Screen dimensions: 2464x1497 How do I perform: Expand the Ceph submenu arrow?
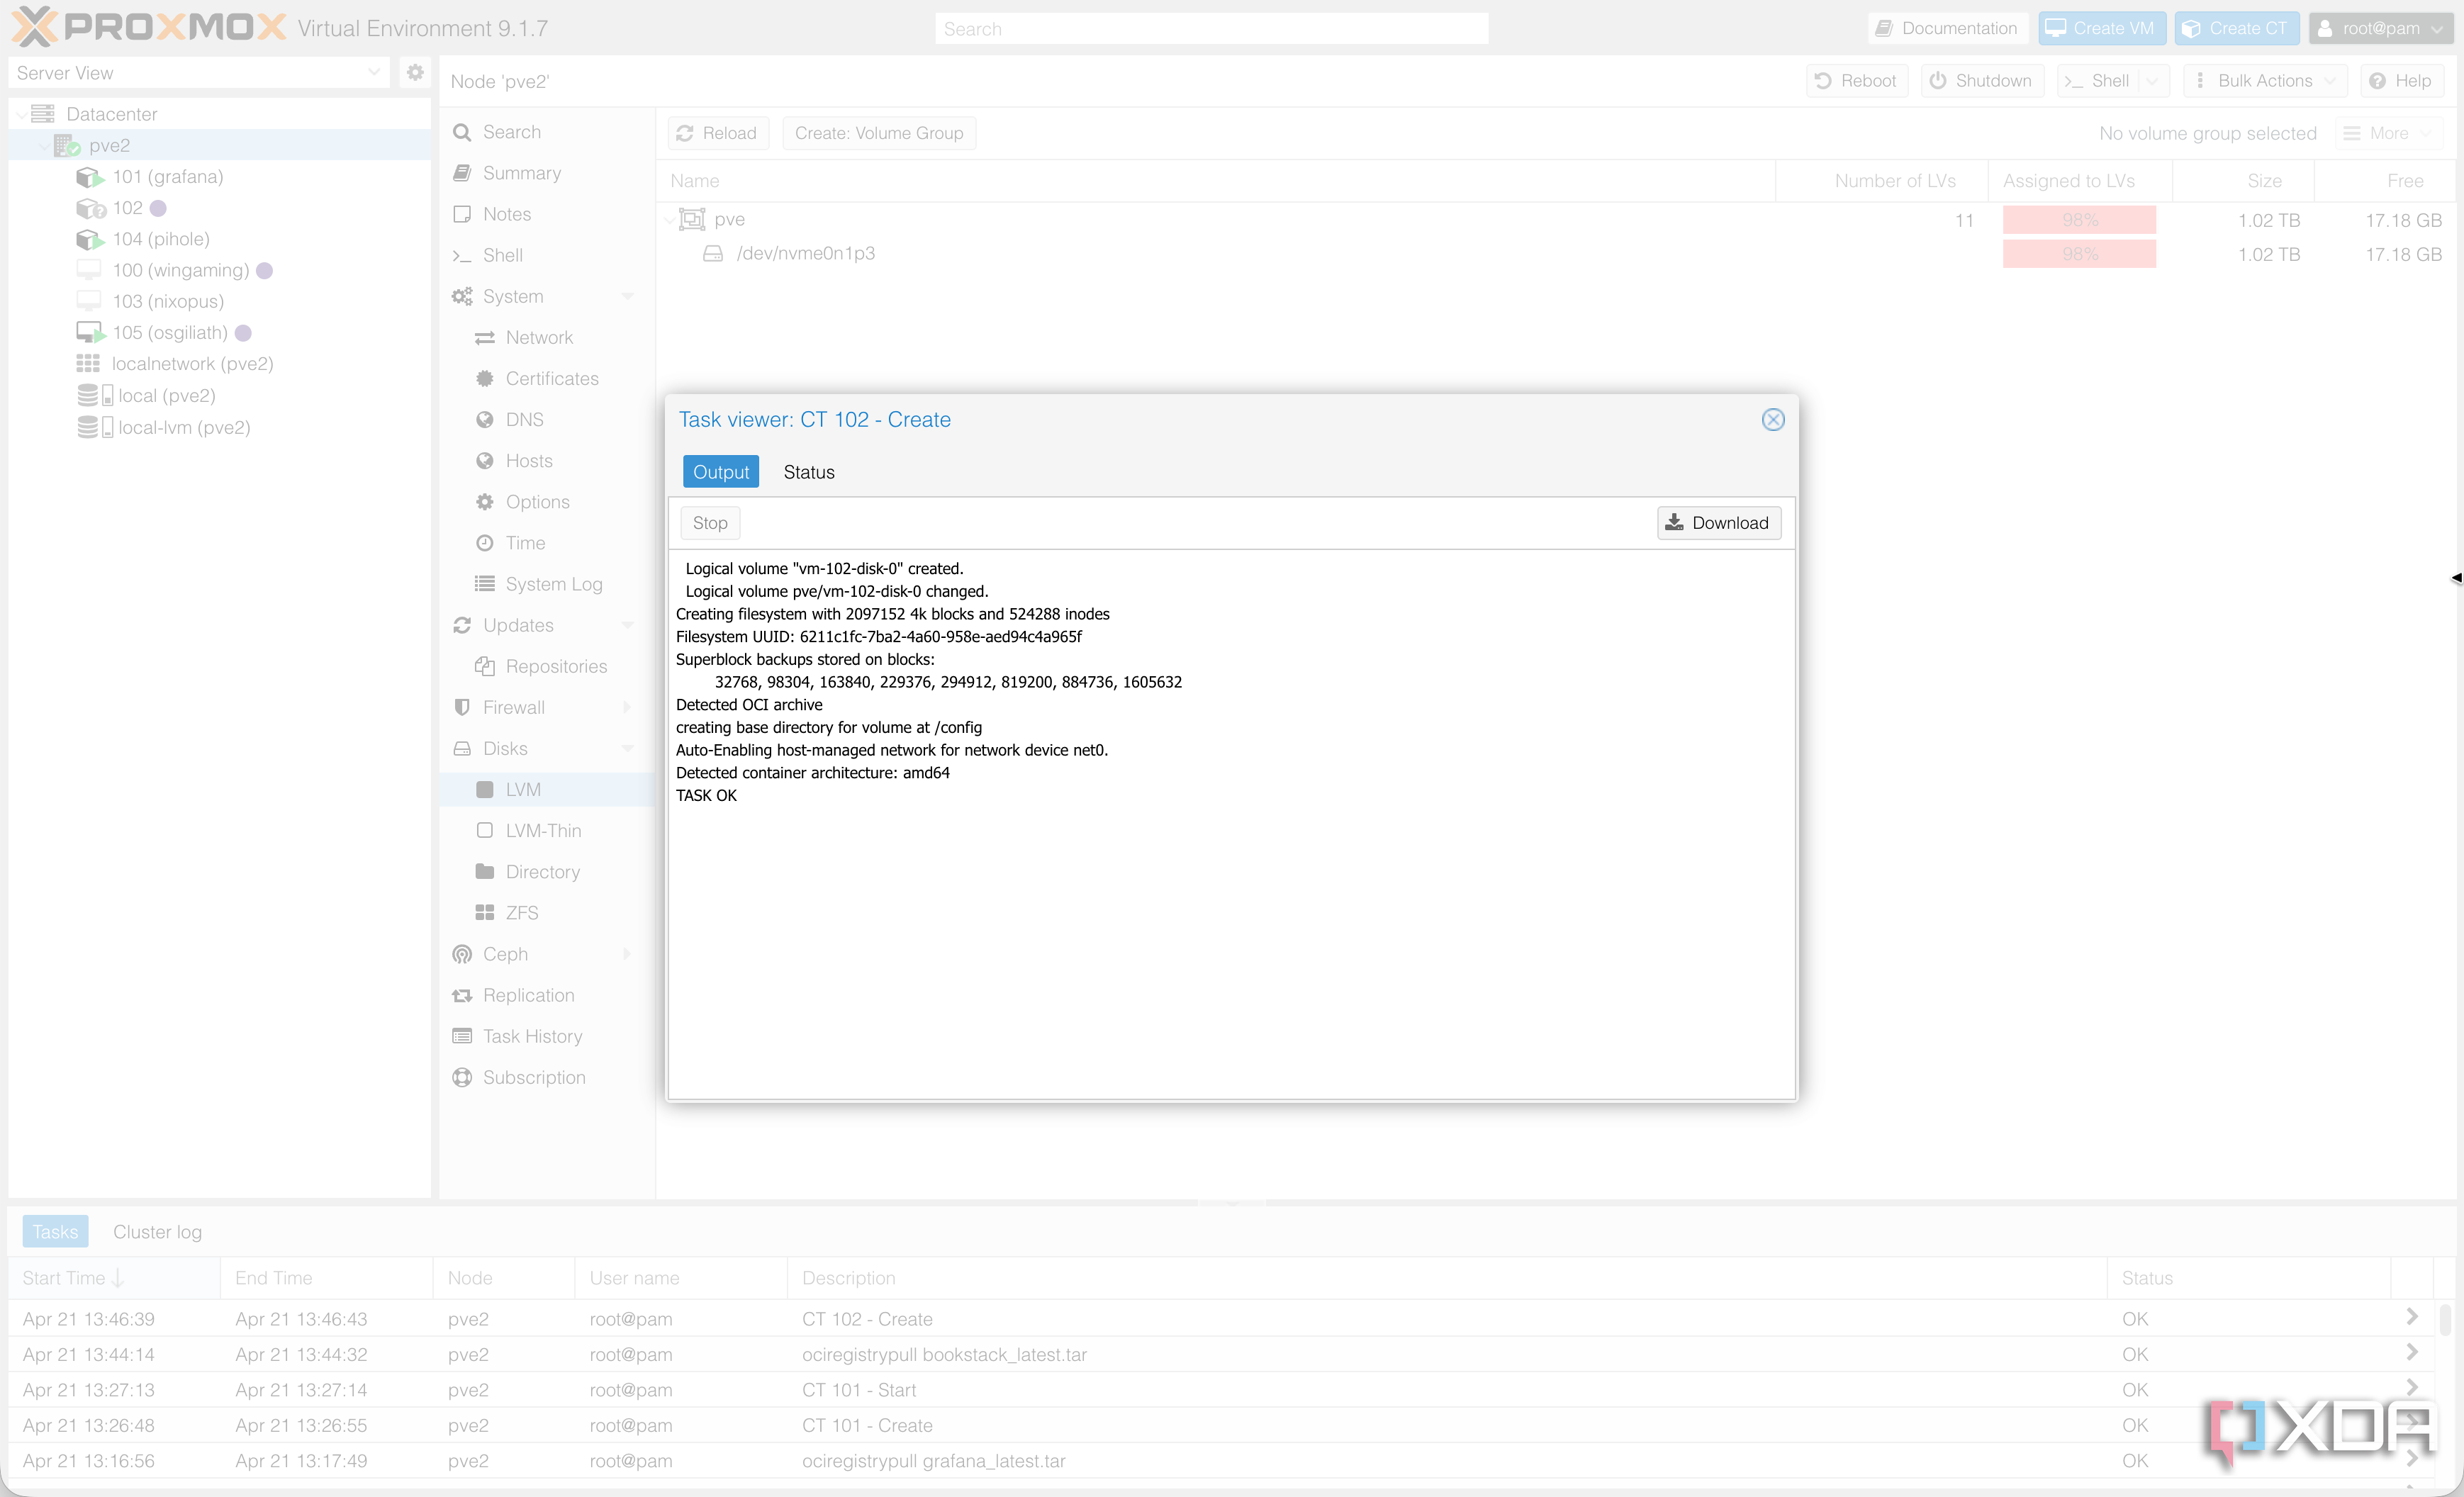(627, 955)
